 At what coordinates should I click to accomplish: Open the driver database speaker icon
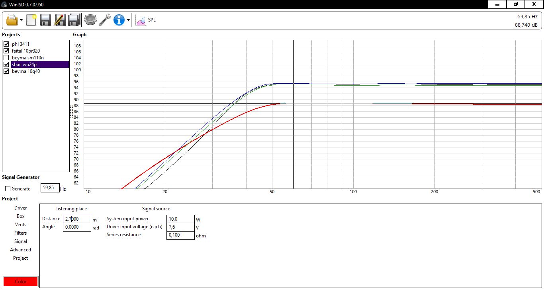(x=90, y=20)
